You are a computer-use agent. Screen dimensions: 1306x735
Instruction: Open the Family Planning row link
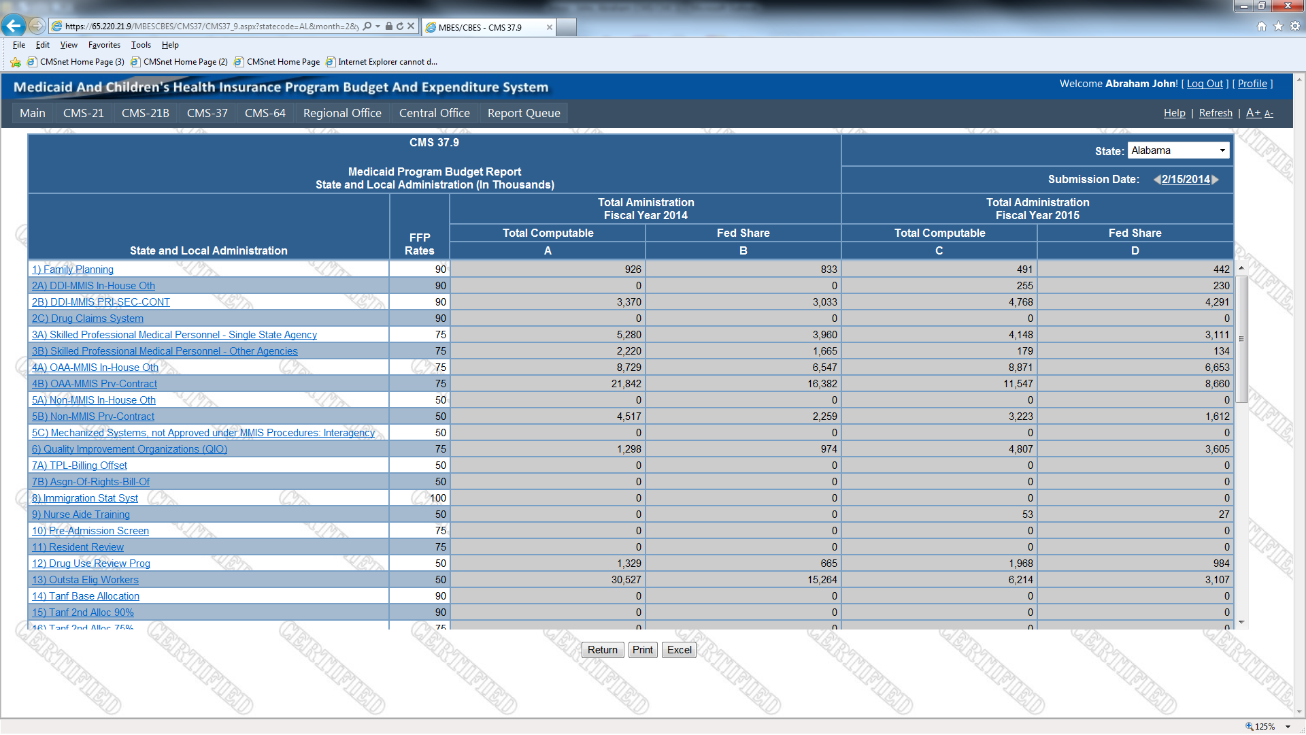73,269
